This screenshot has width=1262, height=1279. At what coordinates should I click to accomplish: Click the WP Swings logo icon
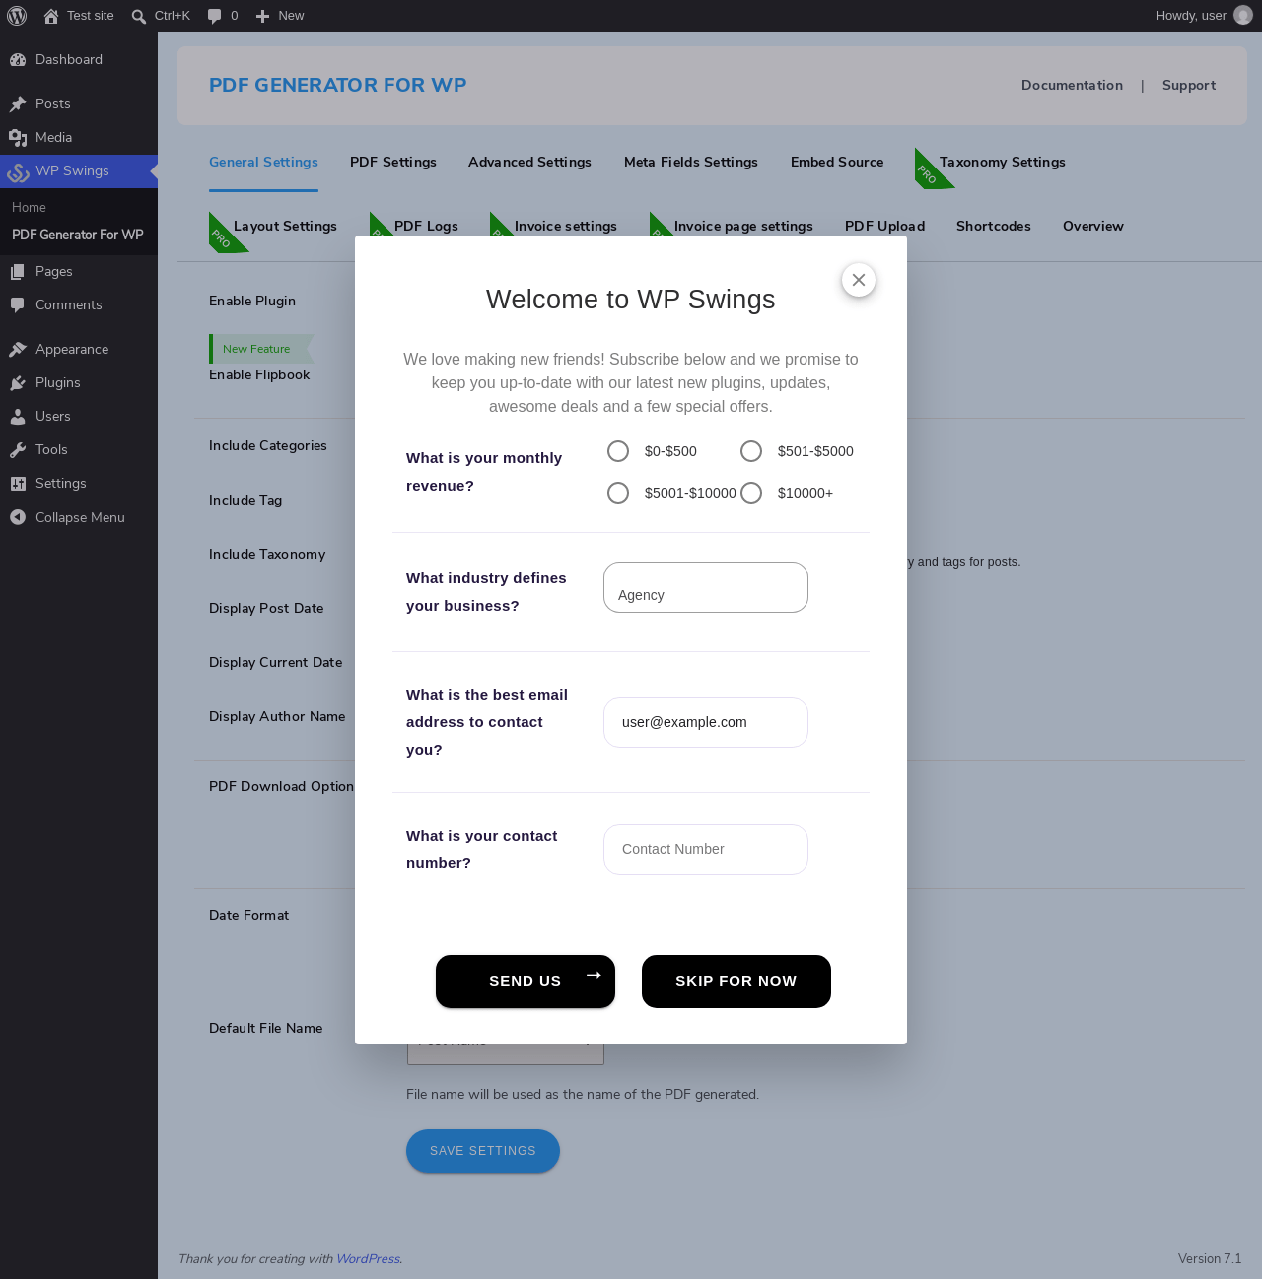click(18, 171)
